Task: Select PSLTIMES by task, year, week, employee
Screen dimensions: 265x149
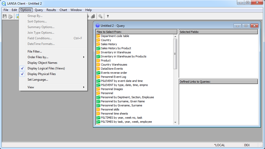Action: pyautogui.click(x=126, y=122)
